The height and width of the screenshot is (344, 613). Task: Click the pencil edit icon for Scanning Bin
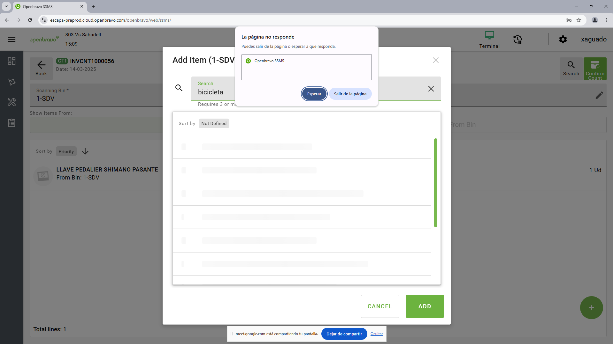[599, 95]
